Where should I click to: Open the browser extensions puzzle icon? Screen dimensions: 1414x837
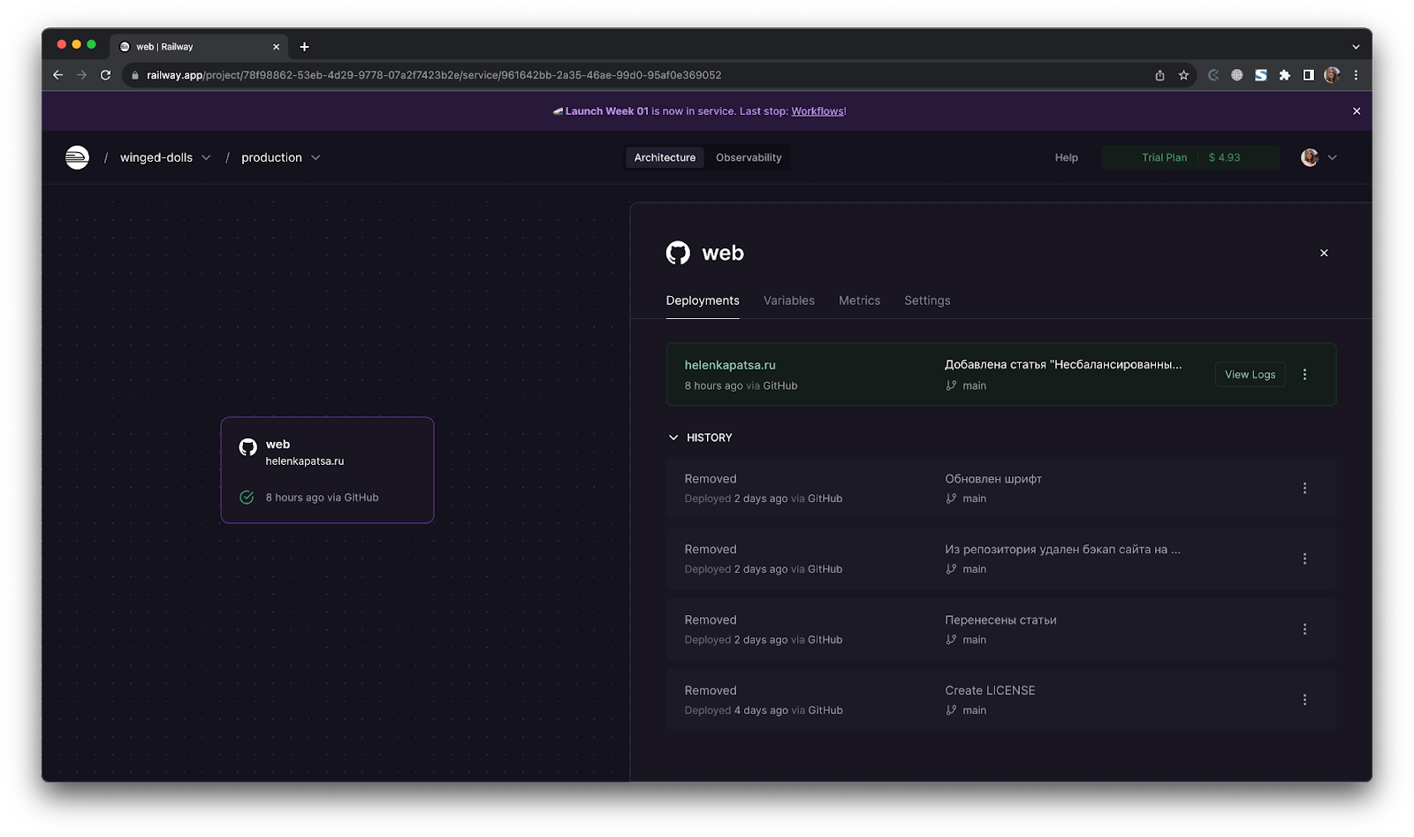click(x=1284, y=75)
